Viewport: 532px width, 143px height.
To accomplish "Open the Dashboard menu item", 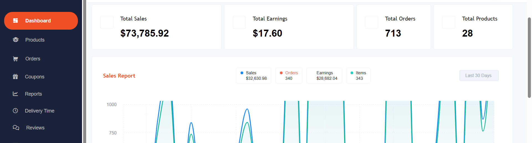I will (x=41, y=21).
